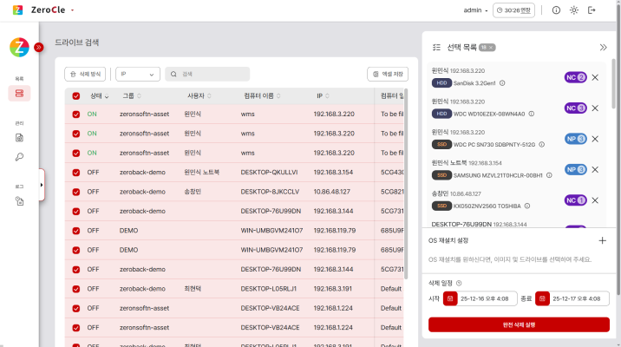Remove WDC PC SN730 drive from selection
Image resolution: width=621 pixels, height=347 pixels.
[595, 139]
